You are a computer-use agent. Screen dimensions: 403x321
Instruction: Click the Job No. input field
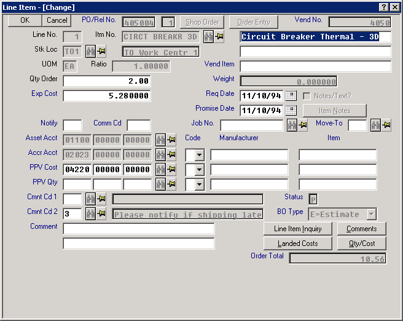[252, 125]
